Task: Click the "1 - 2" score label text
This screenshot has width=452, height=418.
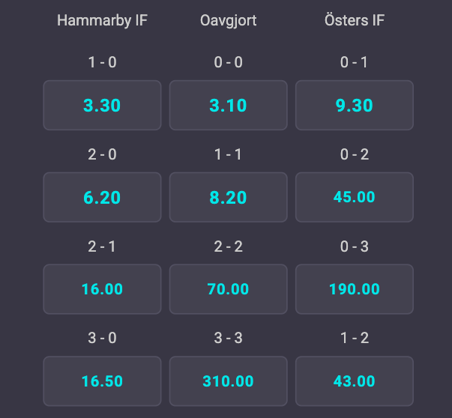Action: pyautogui.click(x=354, y=338)
